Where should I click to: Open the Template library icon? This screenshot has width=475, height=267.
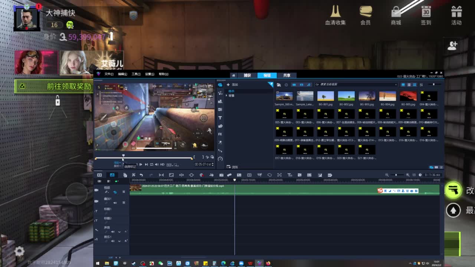point(220,101)
